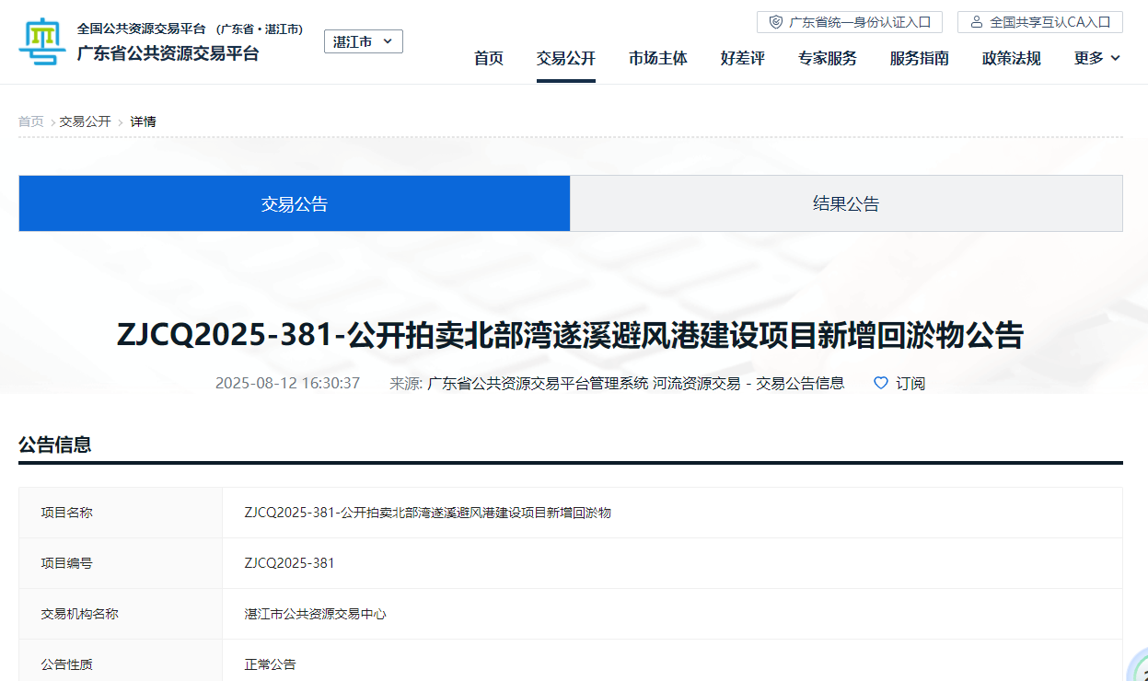Click the heart icon to subscribe
The height and width of the screenshot is (681, 1148).
click(881, 383)
